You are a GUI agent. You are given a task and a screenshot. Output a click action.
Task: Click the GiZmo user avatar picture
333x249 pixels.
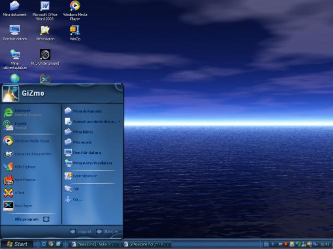(10, 93)
